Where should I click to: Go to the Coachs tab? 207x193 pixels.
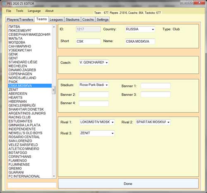[88, 19]
